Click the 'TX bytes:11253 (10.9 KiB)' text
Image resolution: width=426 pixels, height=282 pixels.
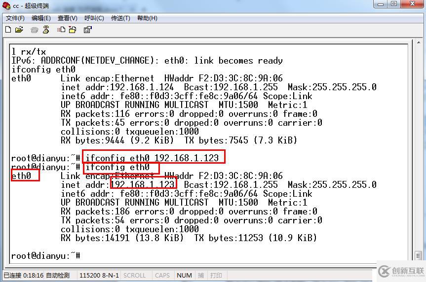tap(256, 238)
